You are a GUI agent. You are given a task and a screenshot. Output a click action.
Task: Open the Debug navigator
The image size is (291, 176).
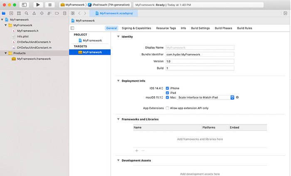49,13
